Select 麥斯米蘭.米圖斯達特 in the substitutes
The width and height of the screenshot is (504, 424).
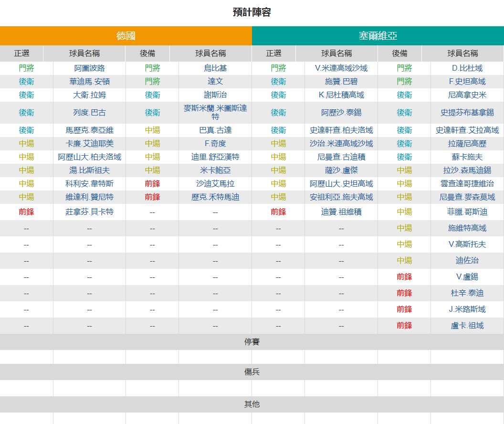click(215, 113)
